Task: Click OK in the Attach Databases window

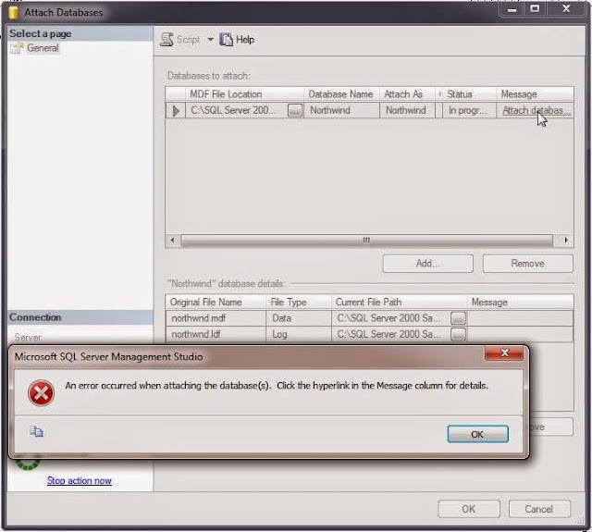Action: point(469,509)
